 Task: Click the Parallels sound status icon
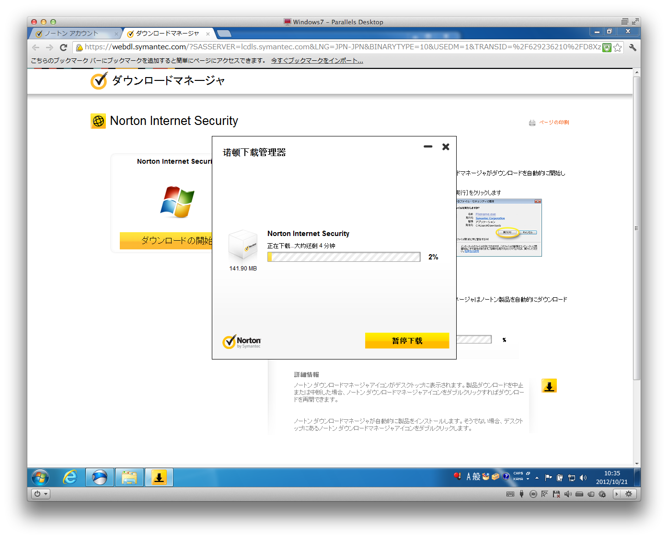point(568,494)
